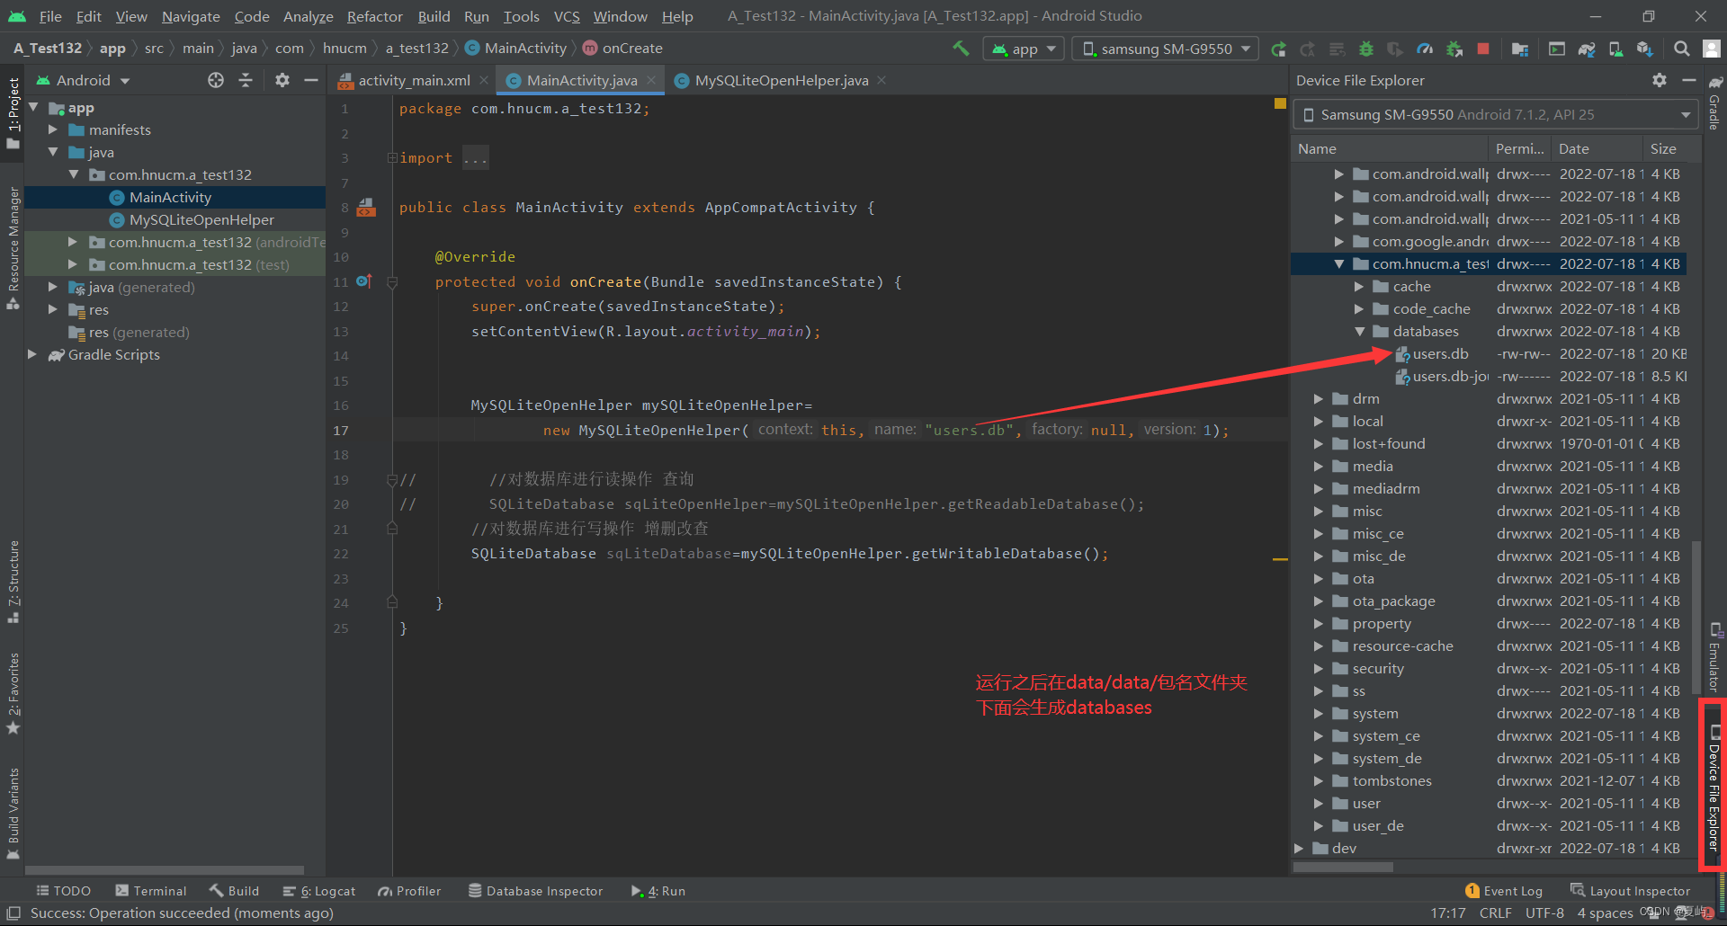Toggle the Gradle tool window on right edge
This screenshot has height=926, width=1727.
[x=1714, y=104]
